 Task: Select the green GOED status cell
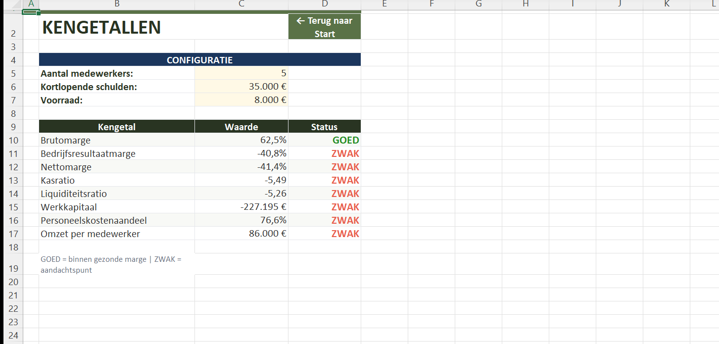point(325,141)
